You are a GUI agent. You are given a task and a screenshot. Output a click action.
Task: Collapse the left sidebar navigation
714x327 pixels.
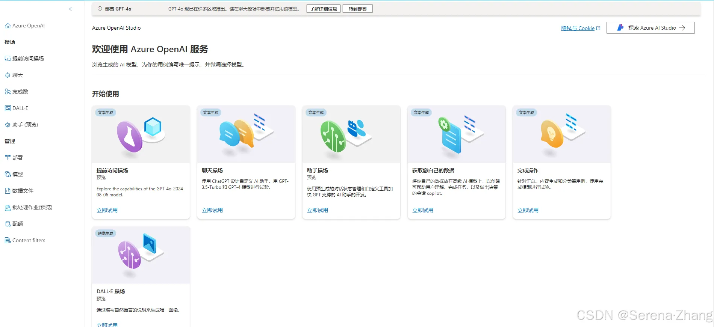[70, 9]
